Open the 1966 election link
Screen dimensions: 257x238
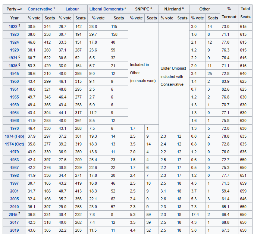(x=15, y=120)
